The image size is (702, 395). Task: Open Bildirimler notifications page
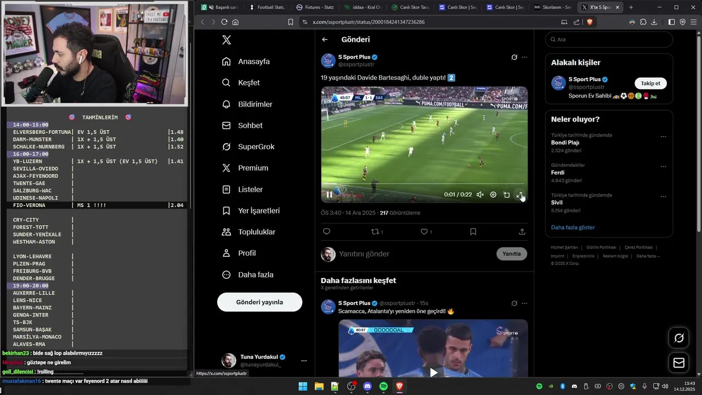(x=247, y=104)
